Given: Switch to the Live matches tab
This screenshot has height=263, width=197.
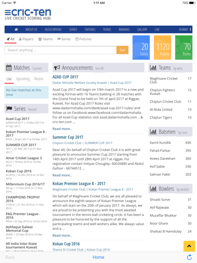Looking at the screenshot, I should [9, 79].
